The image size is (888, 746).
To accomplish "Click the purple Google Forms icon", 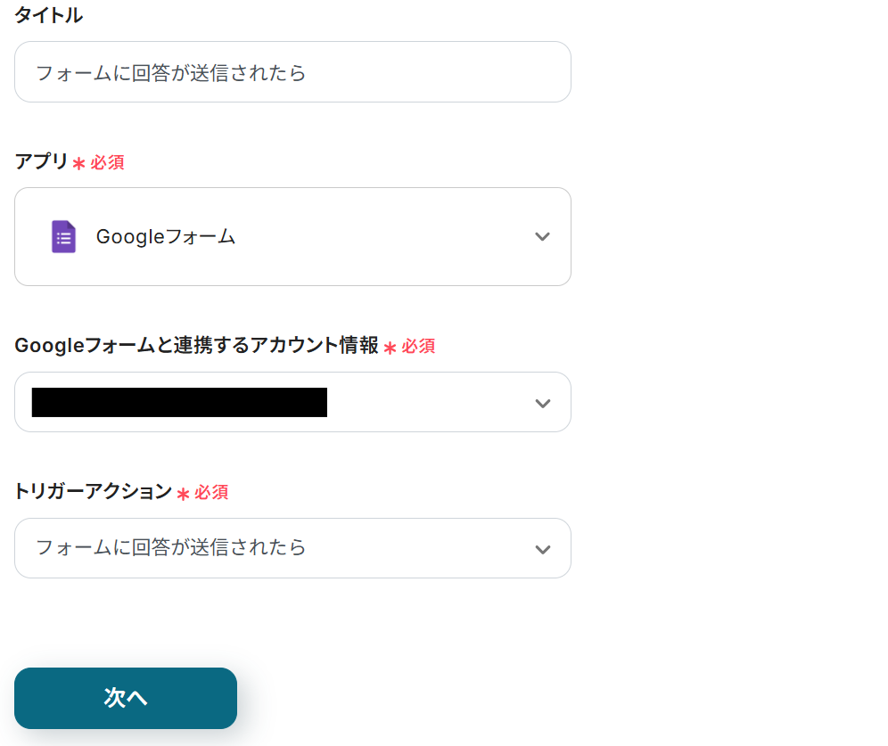I will 63,237.
